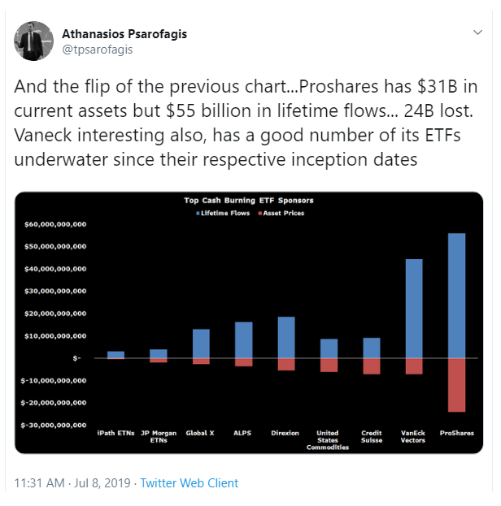Click the JP Morgan ETNs blue bar
Viewport: 501px width, 506px height.
159,353
